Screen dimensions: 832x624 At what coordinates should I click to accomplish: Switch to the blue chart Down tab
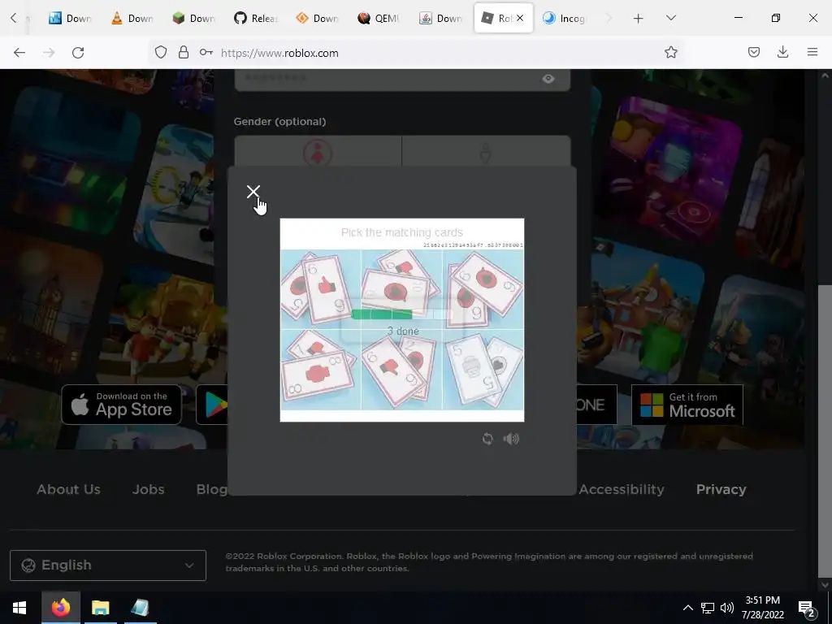70,18
